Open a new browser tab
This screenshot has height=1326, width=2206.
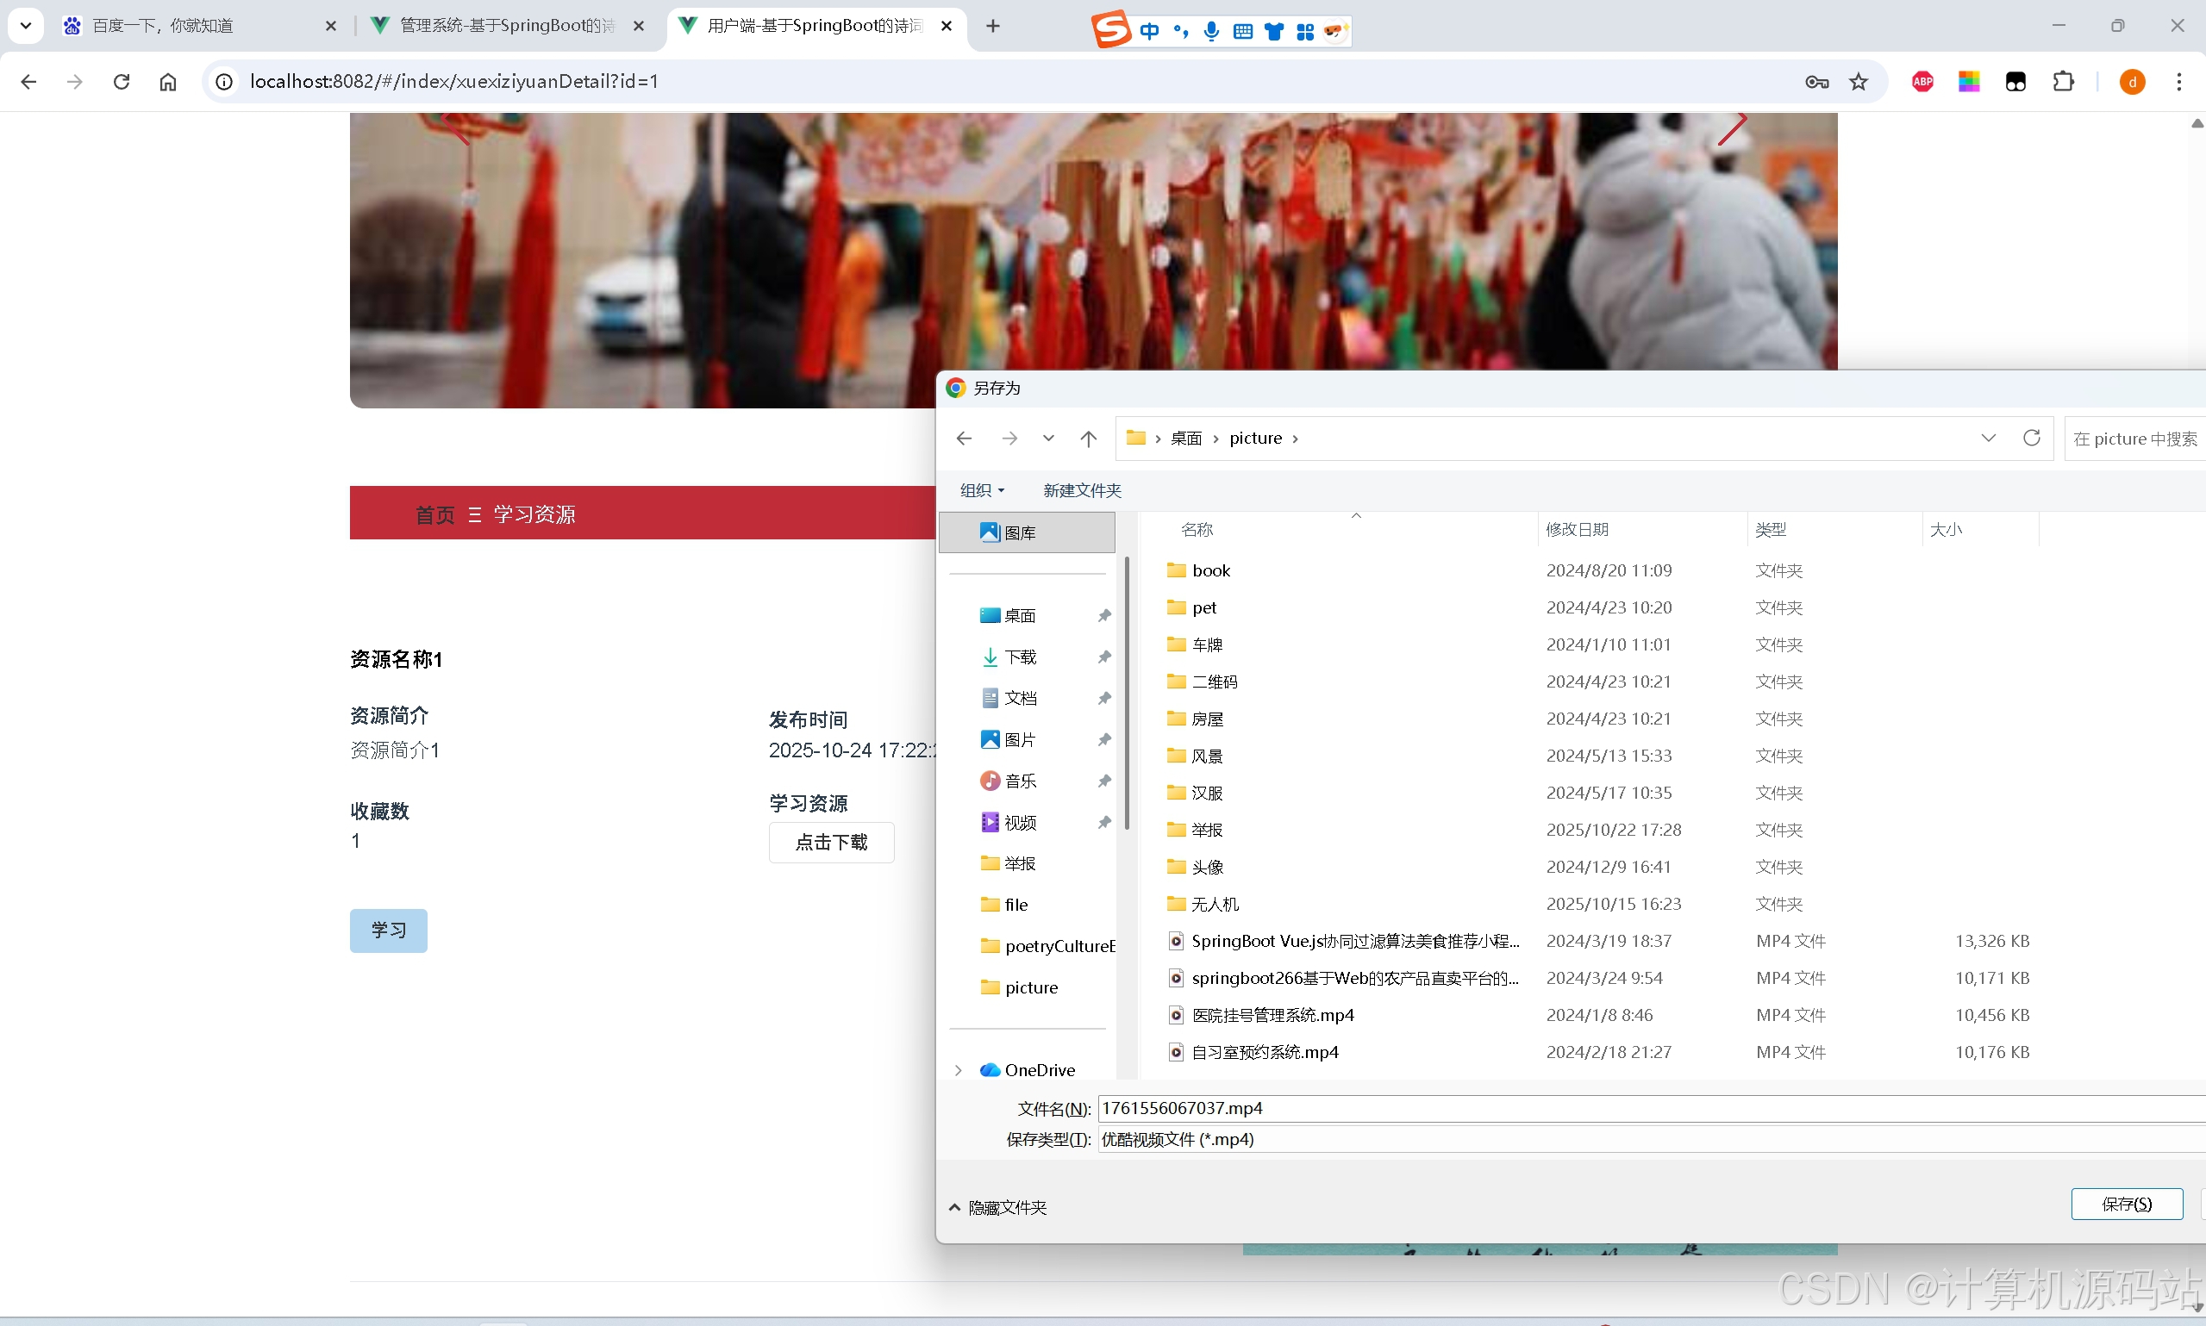coord(993,26)
